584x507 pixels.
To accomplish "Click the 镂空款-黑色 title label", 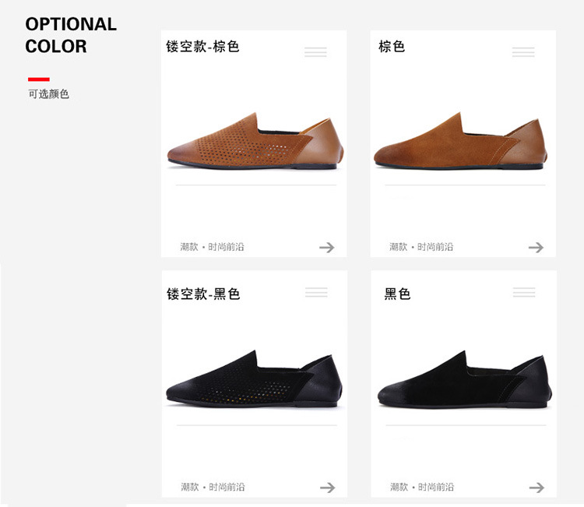I will coord(203,294).
